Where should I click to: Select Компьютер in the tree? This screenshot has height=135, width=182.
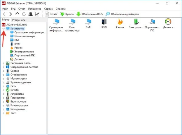coord(17,29)
